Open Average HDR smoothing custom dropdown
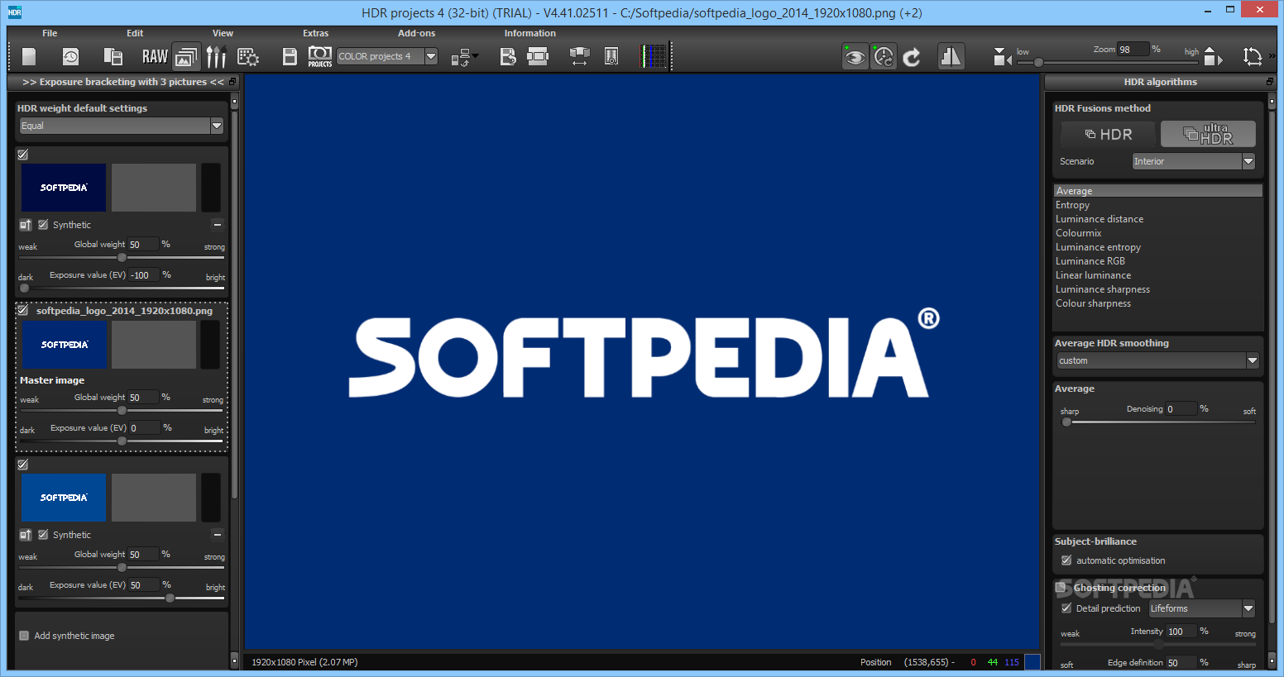 pos(1157,360)
